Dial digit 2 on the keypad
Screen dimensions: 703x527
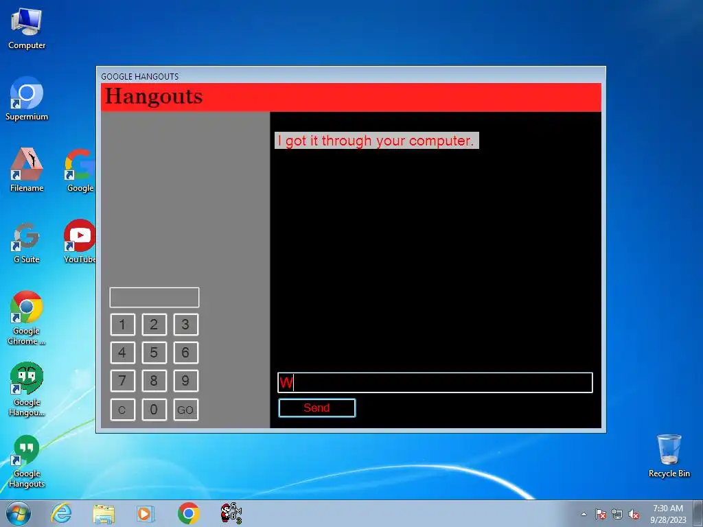tap(154, 325)
